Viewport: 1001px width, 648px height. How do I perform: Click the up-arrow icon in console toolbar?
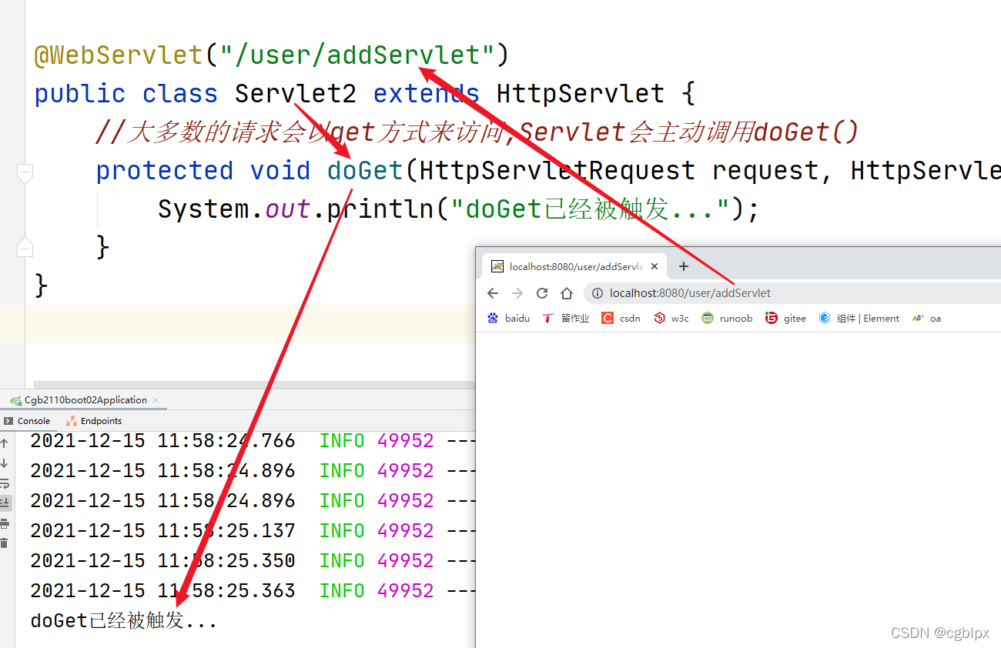pos(5,443)
